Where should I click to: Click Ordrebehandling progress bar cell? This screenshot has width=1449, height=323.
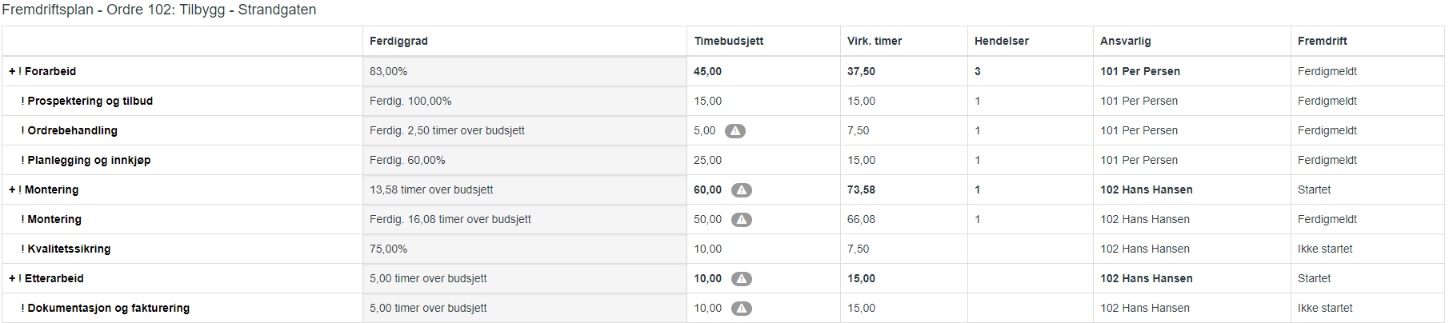click(525, 130)
